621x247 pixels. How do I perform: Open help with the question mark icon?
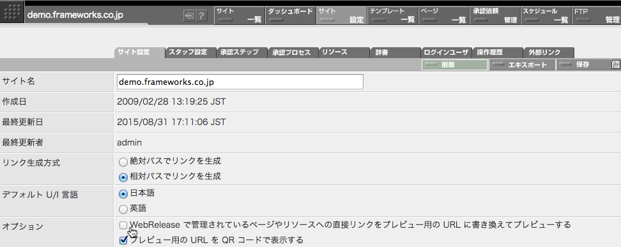click(202, 16)
